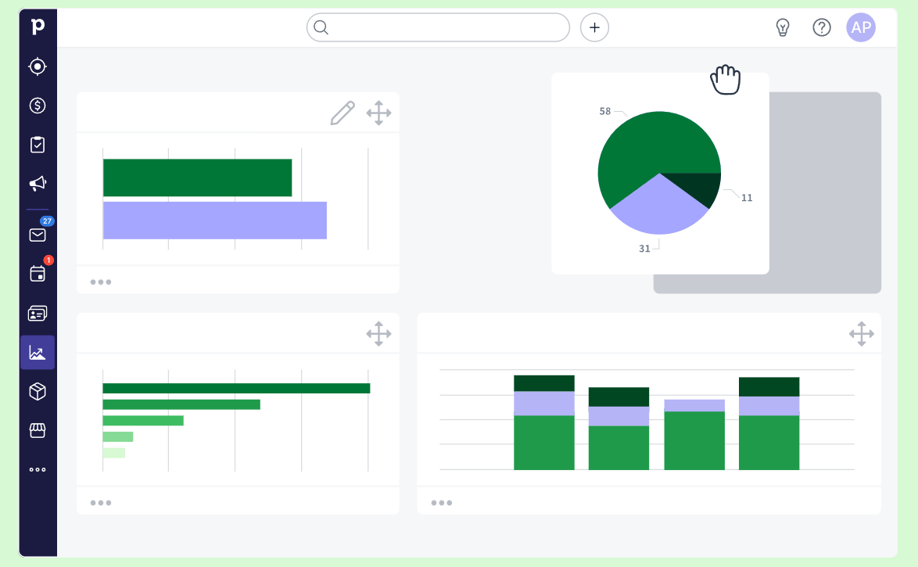Image resolution: width=918 pixels, height=567 pixels.
Task: Open the Leads target icon
Action: tap(38, 66)
